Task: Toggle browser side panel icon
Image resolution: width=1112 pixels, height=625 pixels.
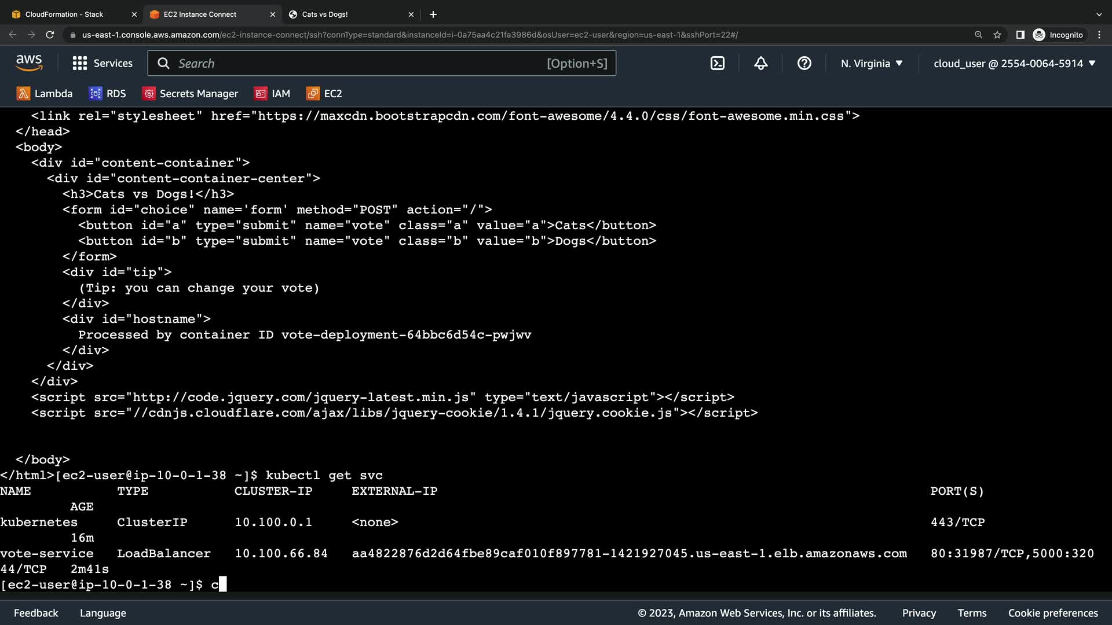Action: pos(1020,35)
